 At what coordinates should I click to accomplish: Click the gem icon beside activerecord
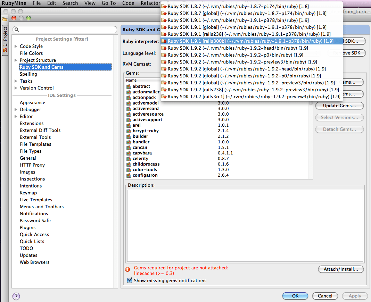tap(129, 109)
